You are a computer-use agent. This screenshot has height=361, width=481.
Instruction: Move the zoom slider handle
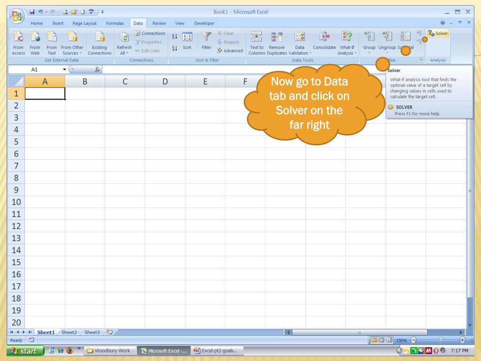pos(441,340)
